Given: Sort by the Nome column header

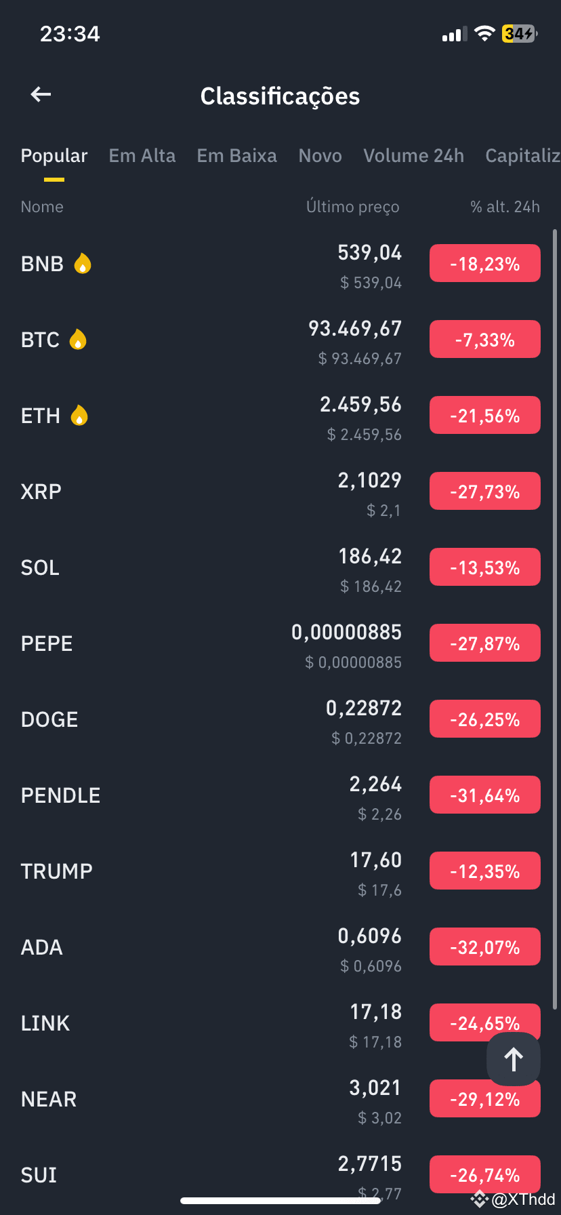Looking at the screenshot, I should 42,207.
